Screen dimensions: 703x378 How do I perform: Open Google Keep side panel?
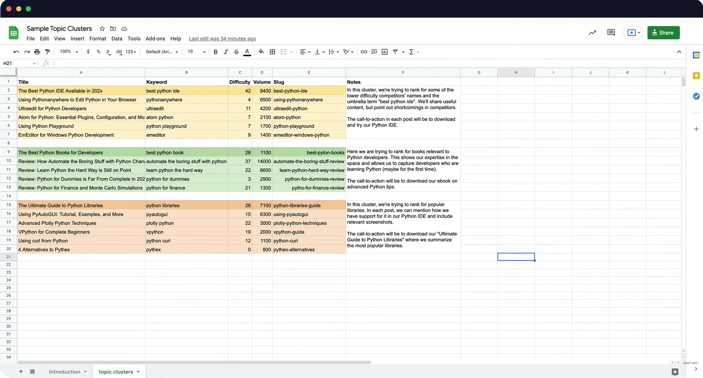(x=696, y=76)
